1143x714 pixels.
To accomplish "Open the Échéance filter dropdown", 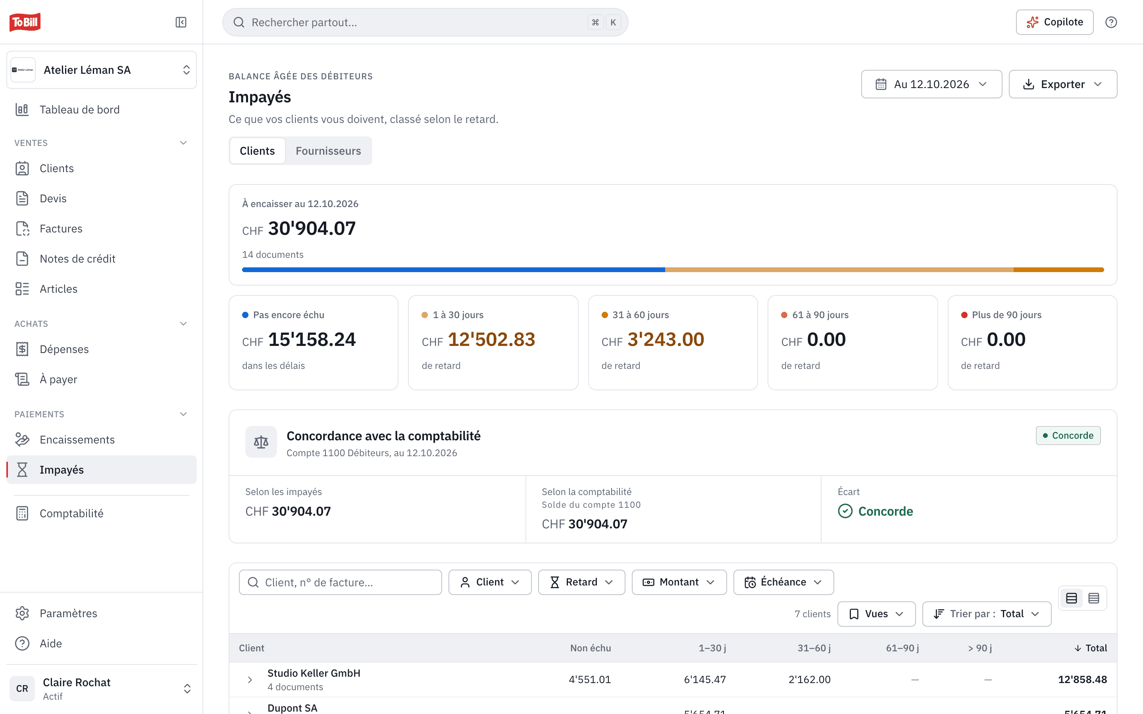I will (783, 582).
